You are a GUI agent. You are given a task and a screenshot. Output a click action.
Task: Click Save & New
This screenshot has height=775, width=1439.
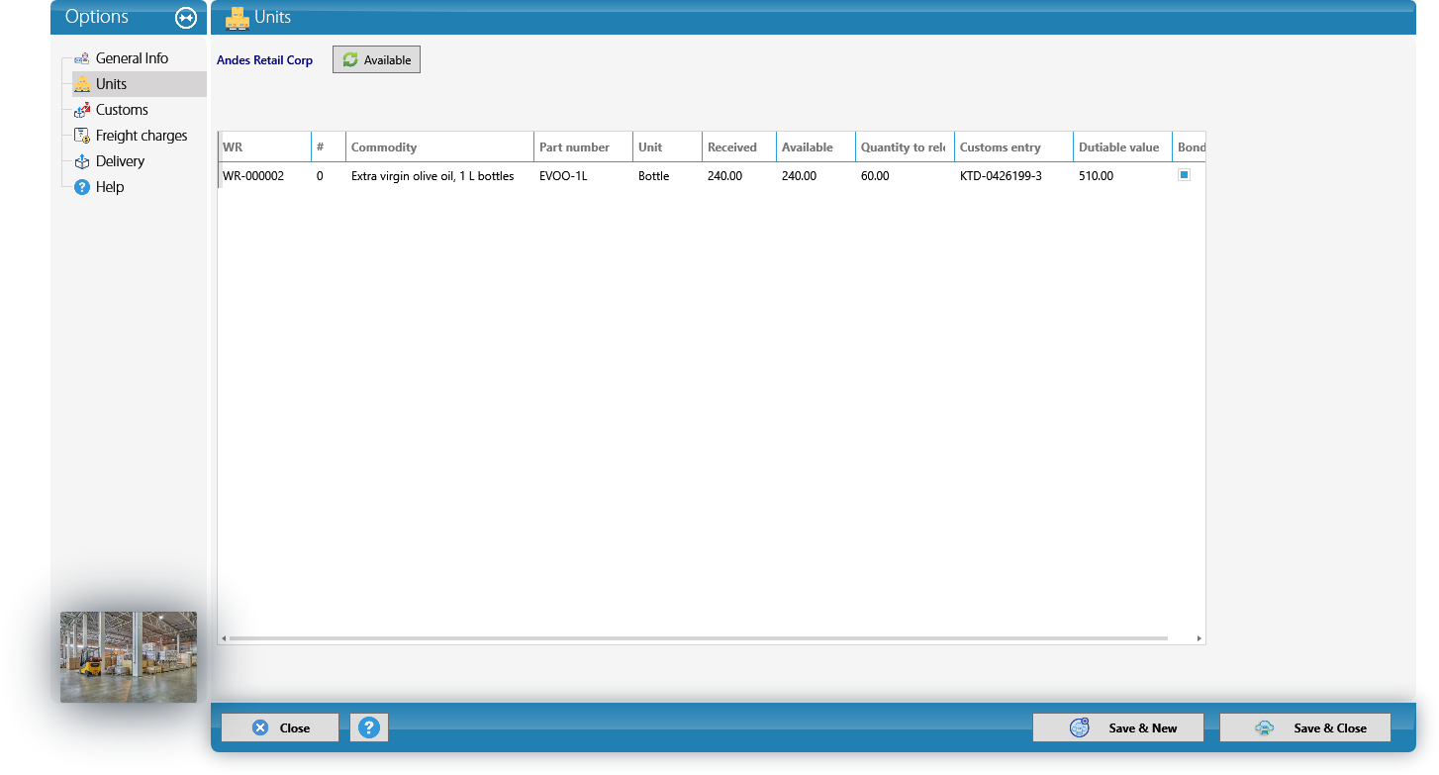[1118, 727]
